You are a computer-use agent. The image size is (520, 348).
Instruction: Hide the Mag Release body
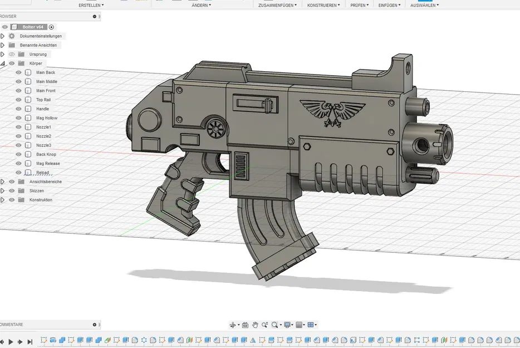(18, 163)
